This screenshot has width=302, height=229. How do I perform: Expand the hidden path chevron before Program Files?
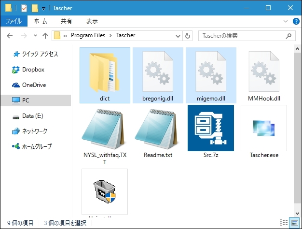tap(65, 36)
